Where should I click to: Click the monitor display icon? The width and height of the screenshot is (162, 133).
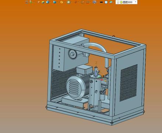[x=95, y=2]
